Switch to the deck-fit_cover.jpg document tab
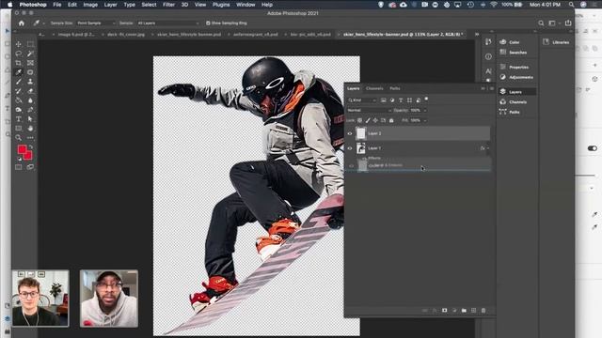This screenshot has height=338, width=602. [x=126, y=35]
